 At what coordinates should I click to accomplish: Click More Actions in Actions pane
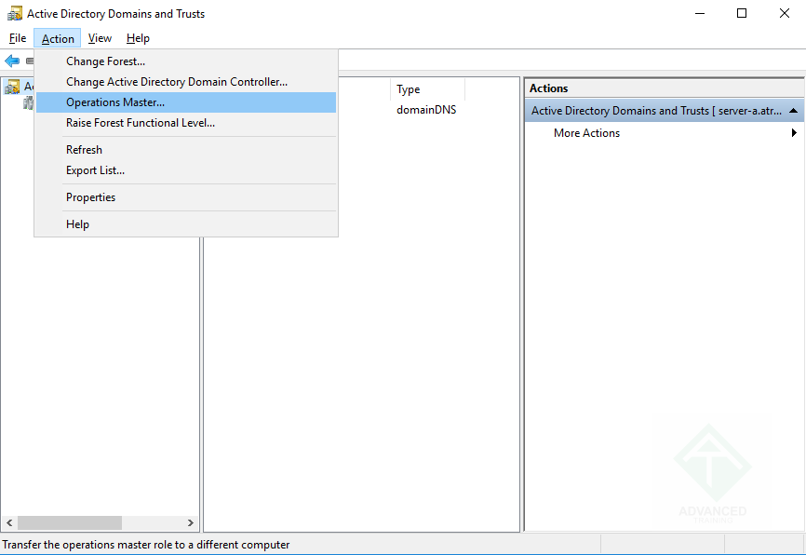coord(586,133)
